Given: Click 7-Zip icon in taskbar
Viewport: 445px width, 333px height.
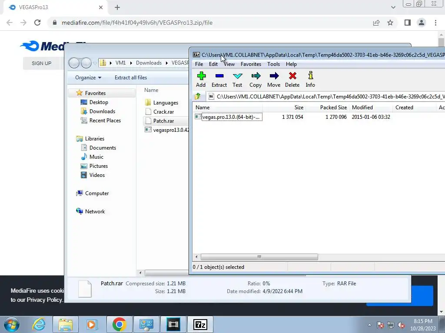Looking at the screenshot, I should 200,324.
